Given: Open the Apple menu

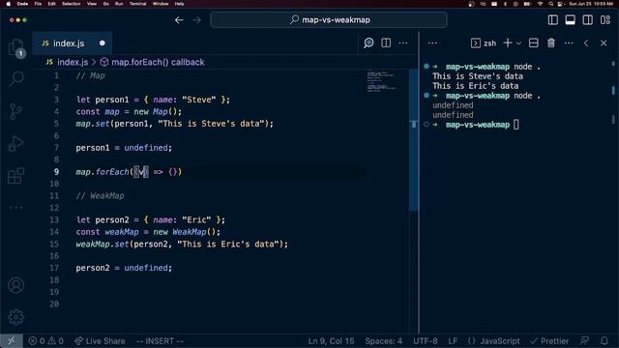Looking at the screenshot, I should point(9,4).
